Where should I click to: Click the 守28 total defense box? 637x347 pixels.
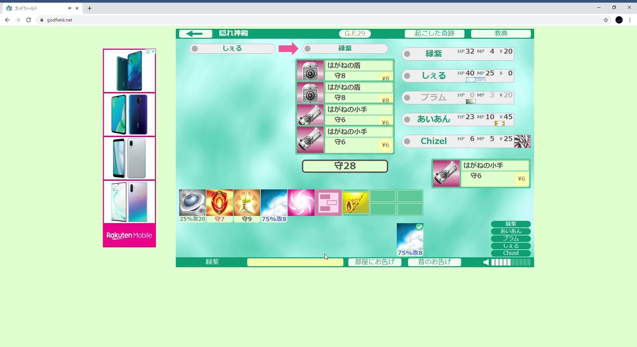tap(345, 166)
